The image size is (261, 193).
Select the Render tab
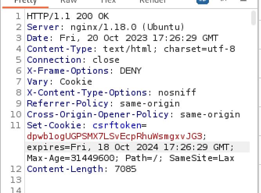[x=153, y=2]
